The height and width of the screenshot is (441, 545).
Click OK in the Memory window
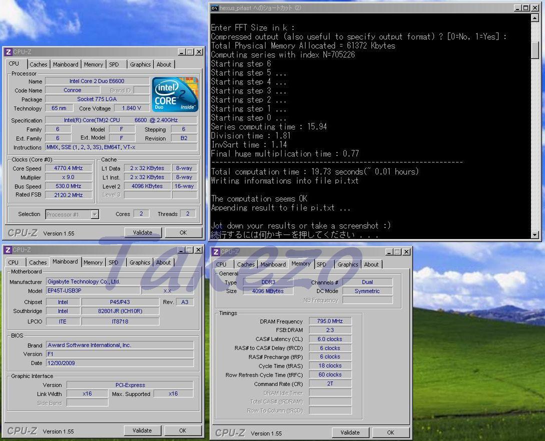pyautogui.click(x=390, y=432)
